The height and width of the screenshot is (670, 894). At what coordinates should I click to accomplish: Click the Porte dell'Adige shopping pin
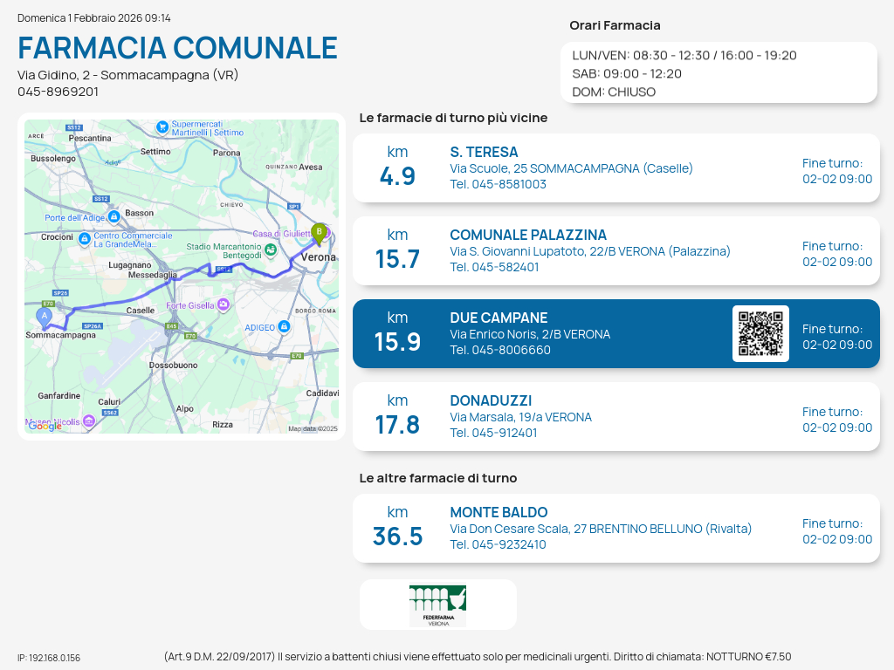coord(114,217)
